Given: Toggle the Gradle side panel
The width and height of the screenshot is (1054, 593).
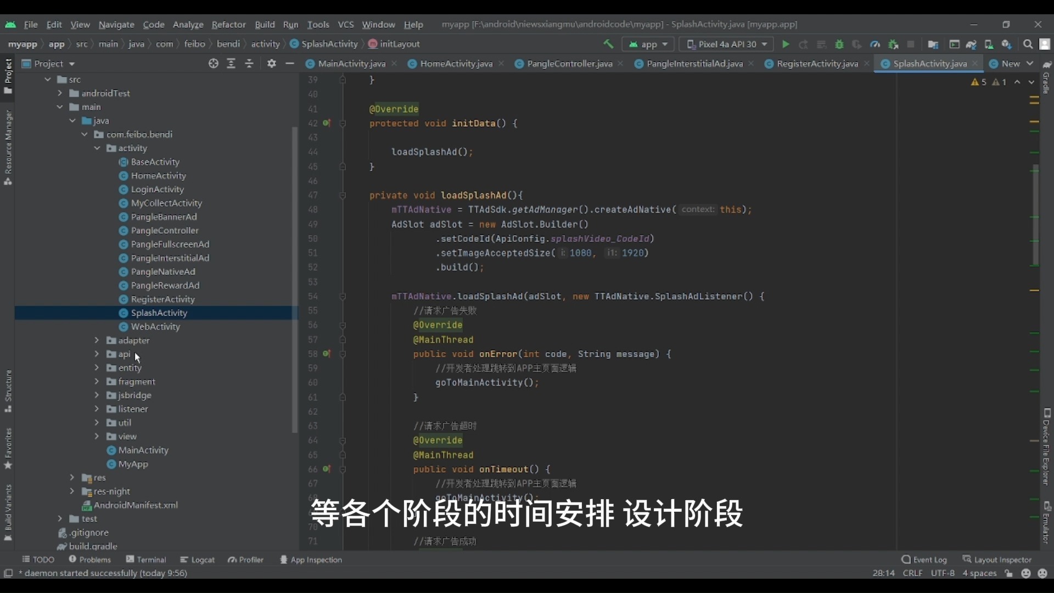Looking at the screenshot, I should point(1046,77).
